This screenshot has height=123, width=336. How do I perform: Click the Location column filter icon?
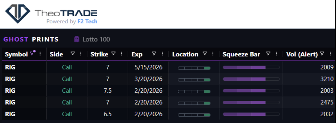coord(205,54)
